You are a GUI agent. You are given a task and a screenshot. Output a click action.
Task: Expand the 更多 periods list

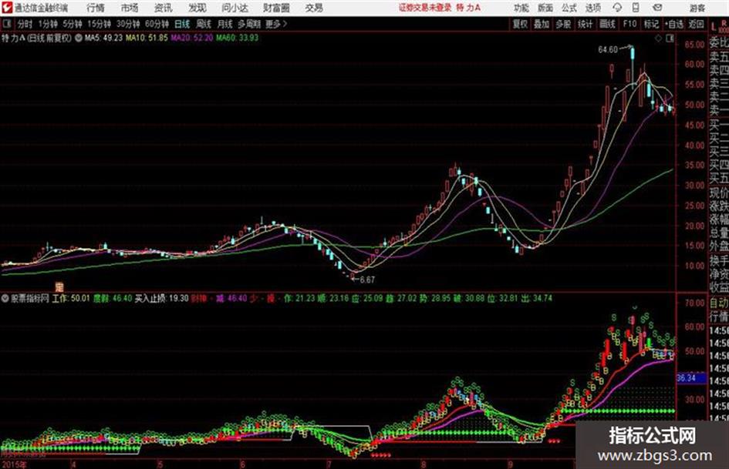click(276, 24)
